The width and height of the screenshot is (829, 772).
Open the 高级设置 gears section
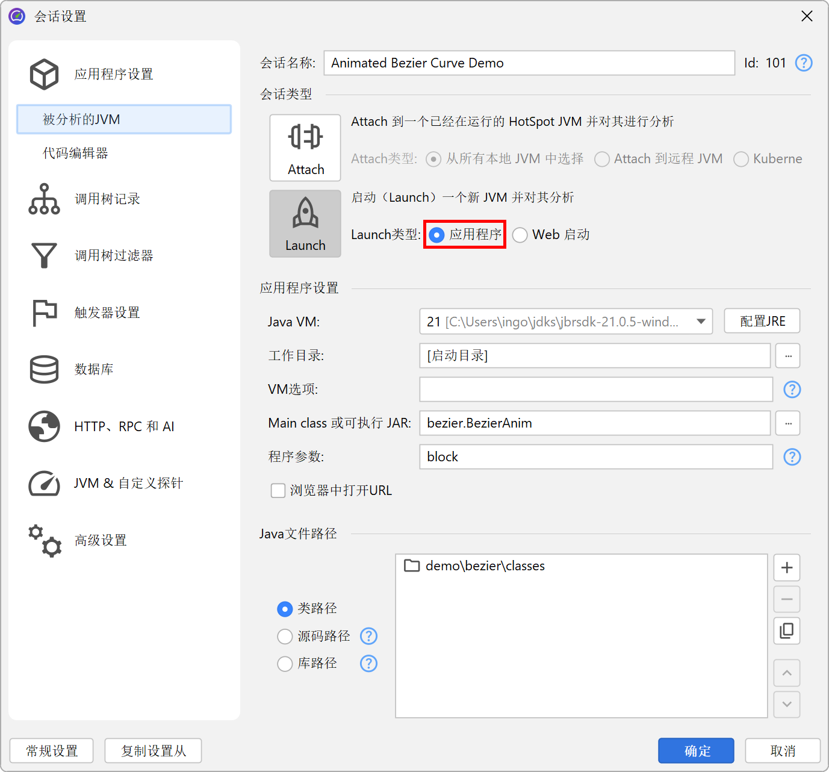click(x=100, y=540)
